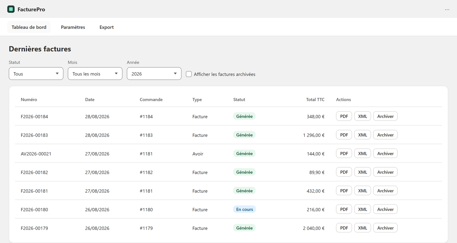Download XML for credit note AV2026-00021
Viewport: 457px width, 243px height.
[x=363, y=154]
